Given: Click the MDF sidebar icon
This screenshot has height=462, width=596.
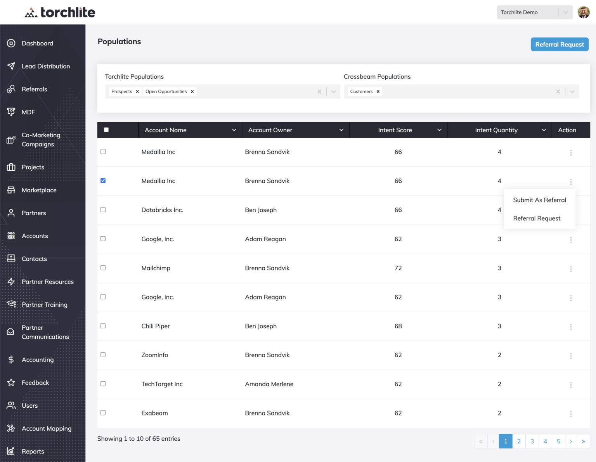Looking at the screenshot, I should point(11,112).
